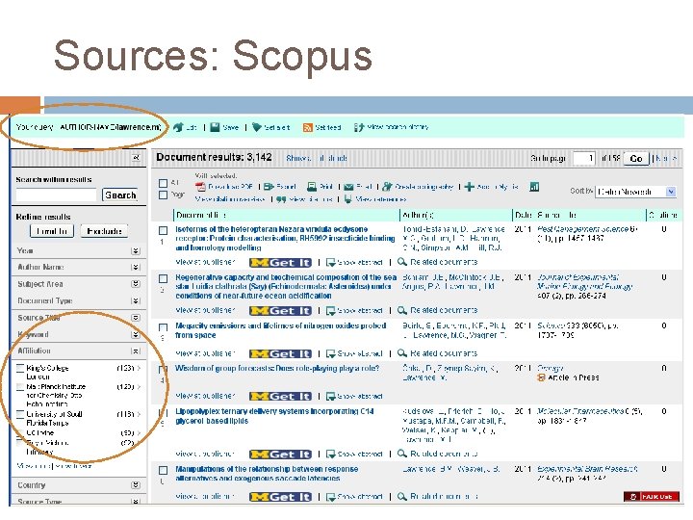Tick the All results checkbox
This screenshot has height=520, width=693.
(x=163, y=183)
